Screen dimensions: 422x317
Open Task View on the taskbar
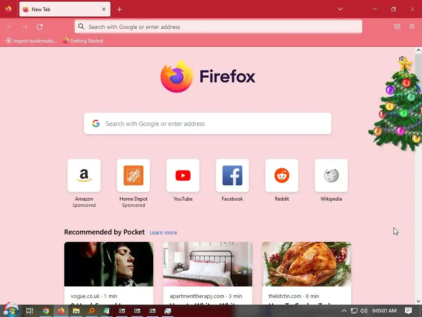coord(30,311)
